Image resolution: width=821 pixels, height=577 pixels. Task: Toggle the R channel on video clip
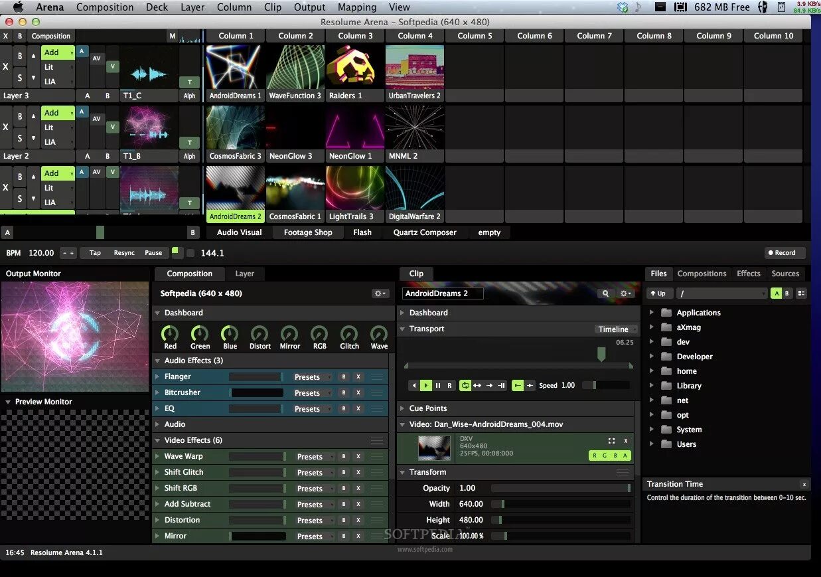(x=595, y=455)
